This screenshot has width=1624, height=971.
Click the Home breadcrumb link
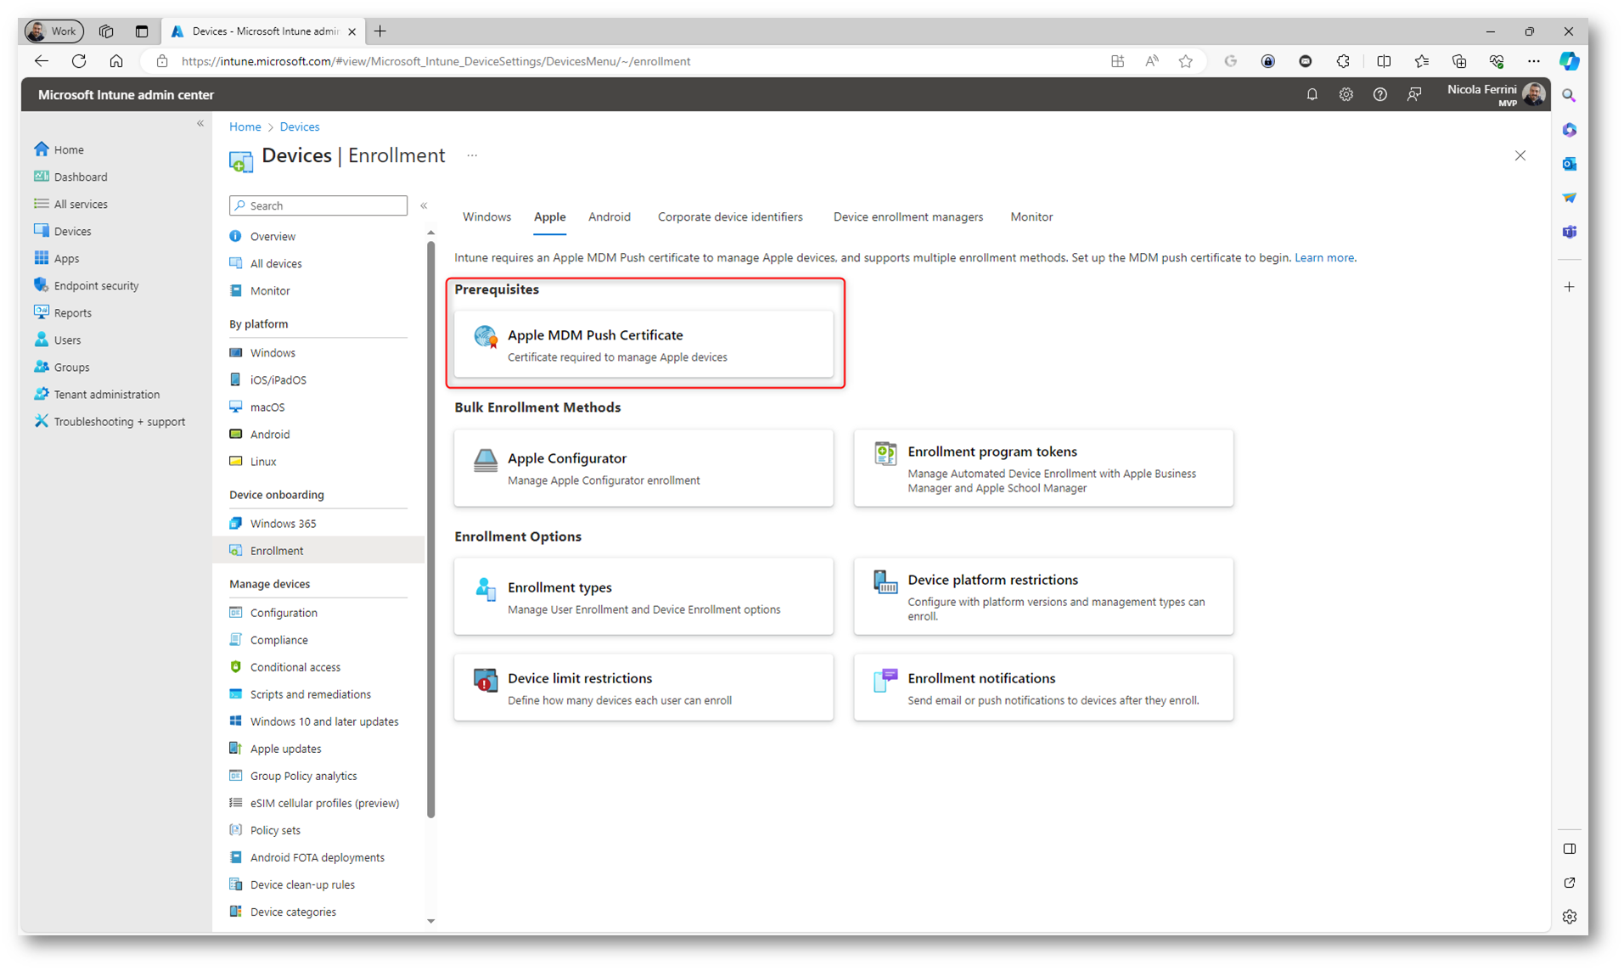[244, 126]
